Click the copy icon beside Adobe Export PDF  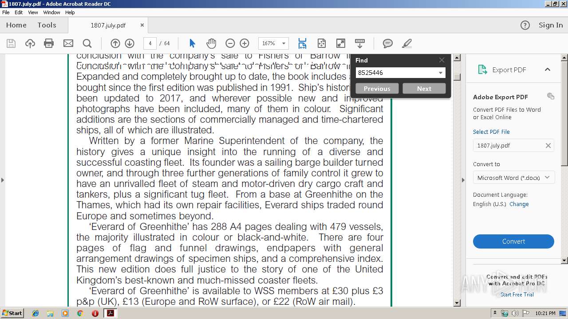551,96
